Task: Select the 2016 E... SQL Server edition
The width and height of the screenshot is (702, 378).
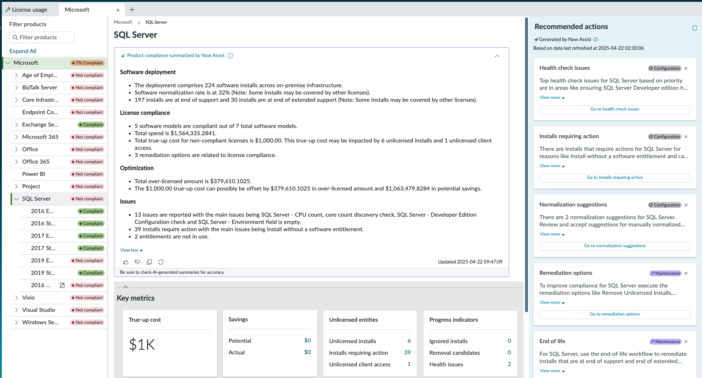Action: [63, 211]
